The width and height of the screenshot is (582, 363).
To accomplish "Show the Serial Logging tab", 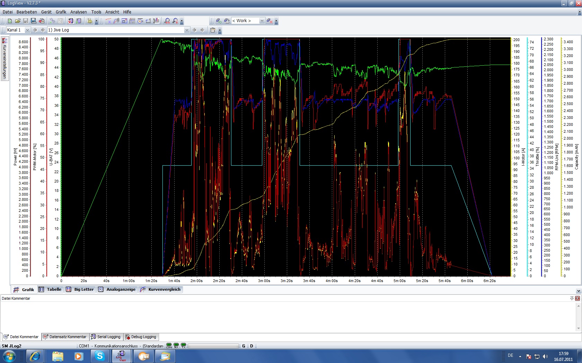I will point(106,337).
